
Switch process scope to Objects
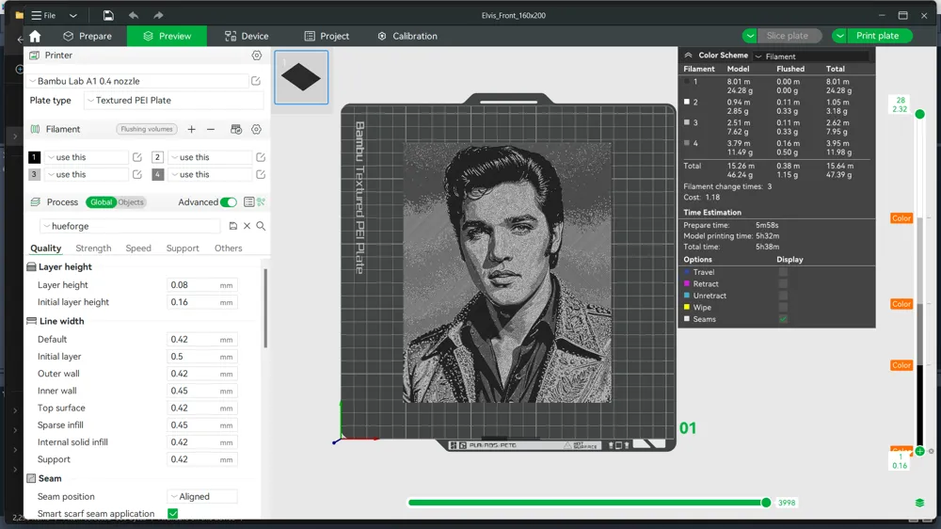click(130, 202)
